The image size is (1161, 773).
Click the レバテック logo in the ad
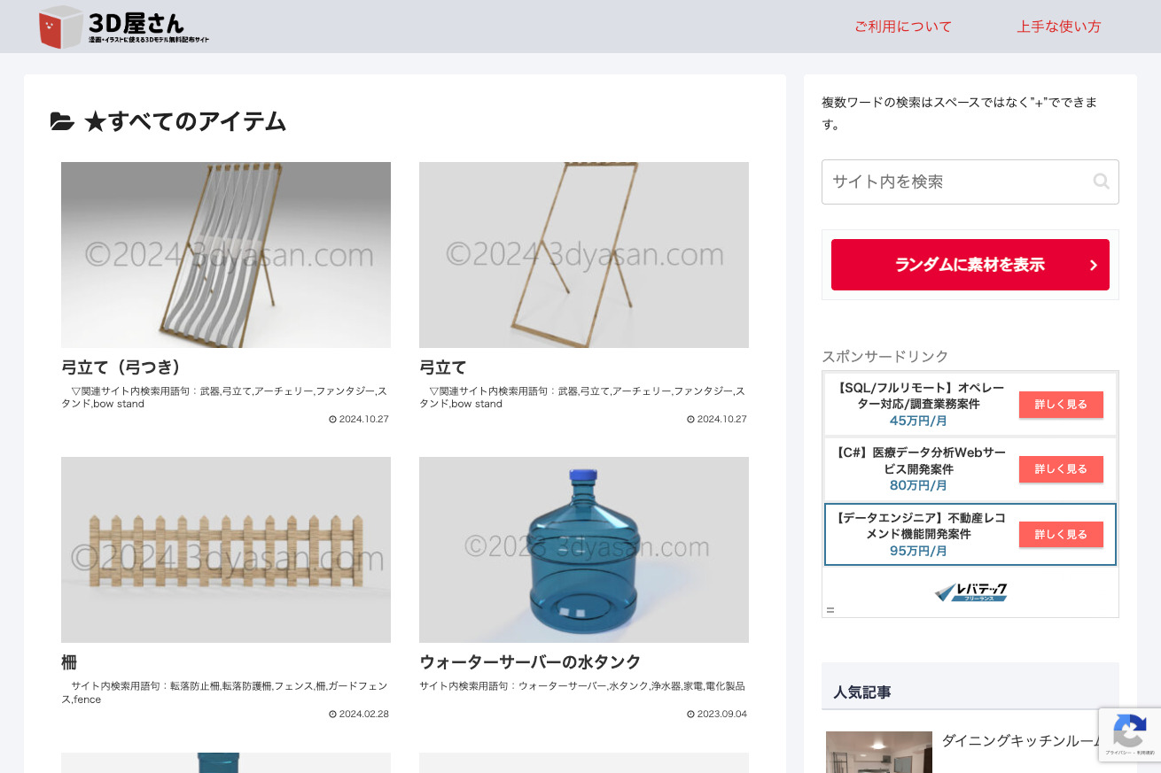[x=970, y=592]
